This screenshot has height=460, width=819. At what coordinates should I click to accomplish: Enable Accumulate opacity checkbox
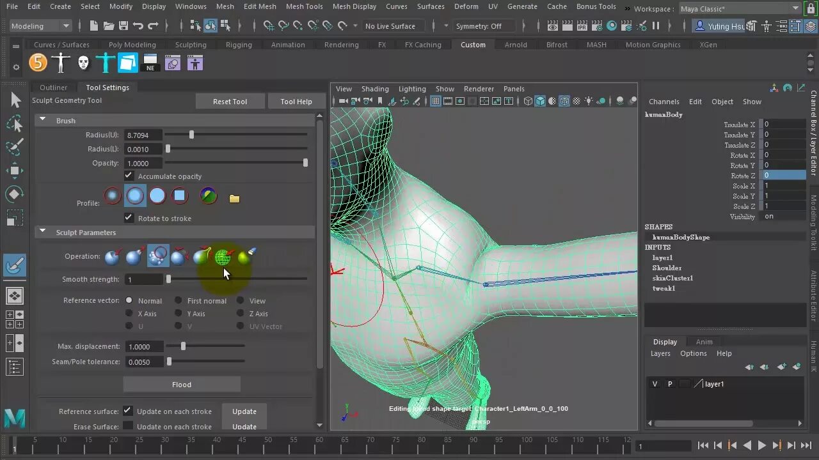tap(128, 176)
